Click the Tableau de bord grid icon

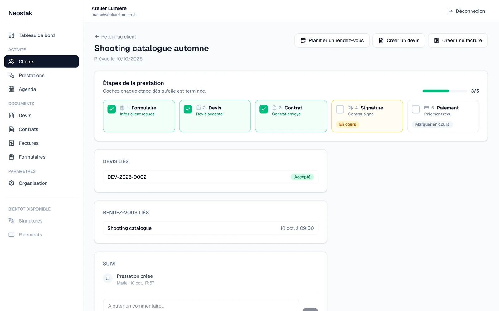pos(12,35)
